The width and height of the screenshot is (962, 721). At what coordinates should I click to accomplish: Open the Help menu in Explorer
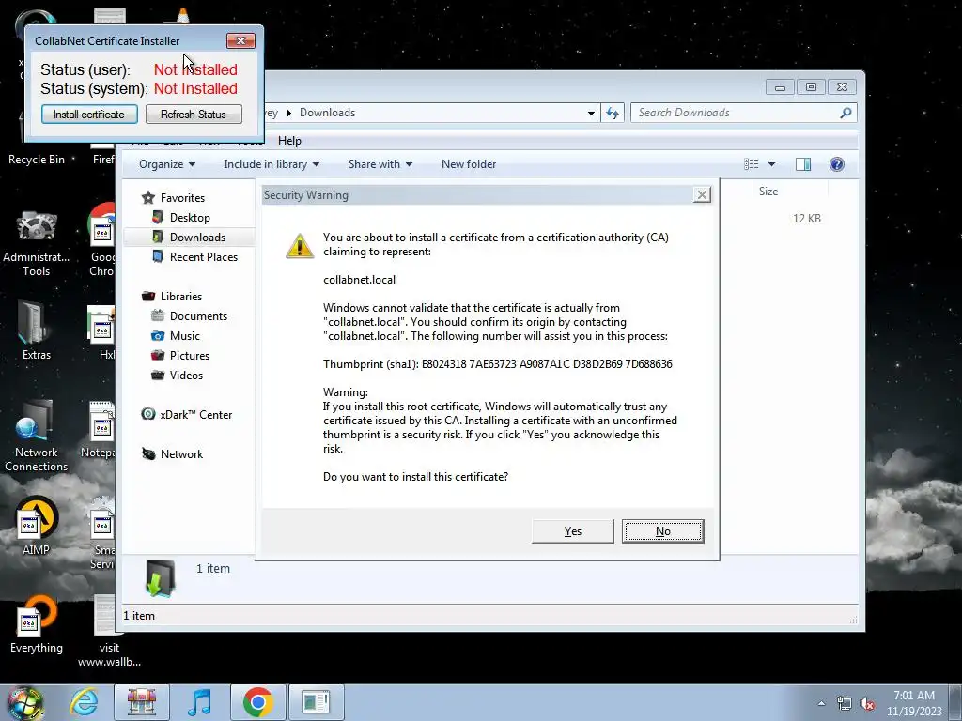click(289, 141)
